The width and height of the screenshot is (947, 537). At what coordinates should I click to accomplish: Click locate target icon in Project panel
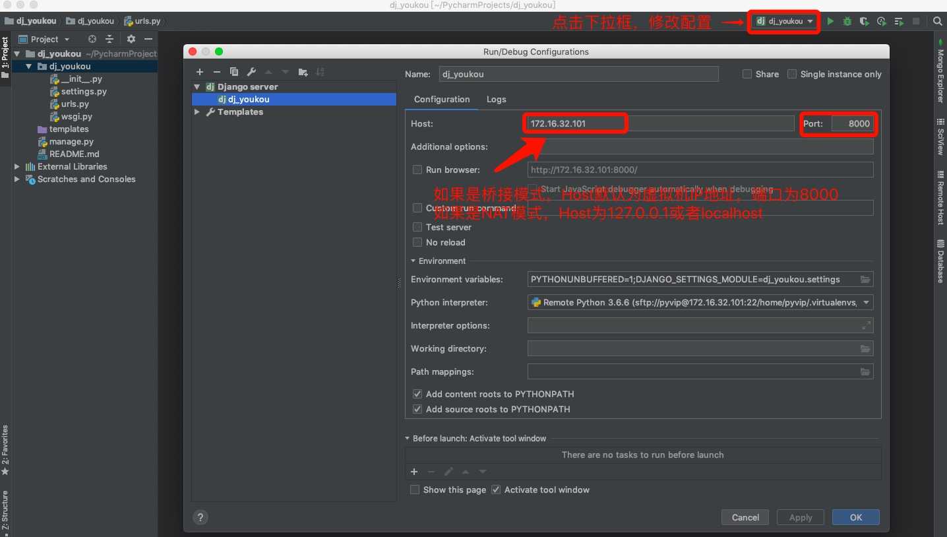92,39
